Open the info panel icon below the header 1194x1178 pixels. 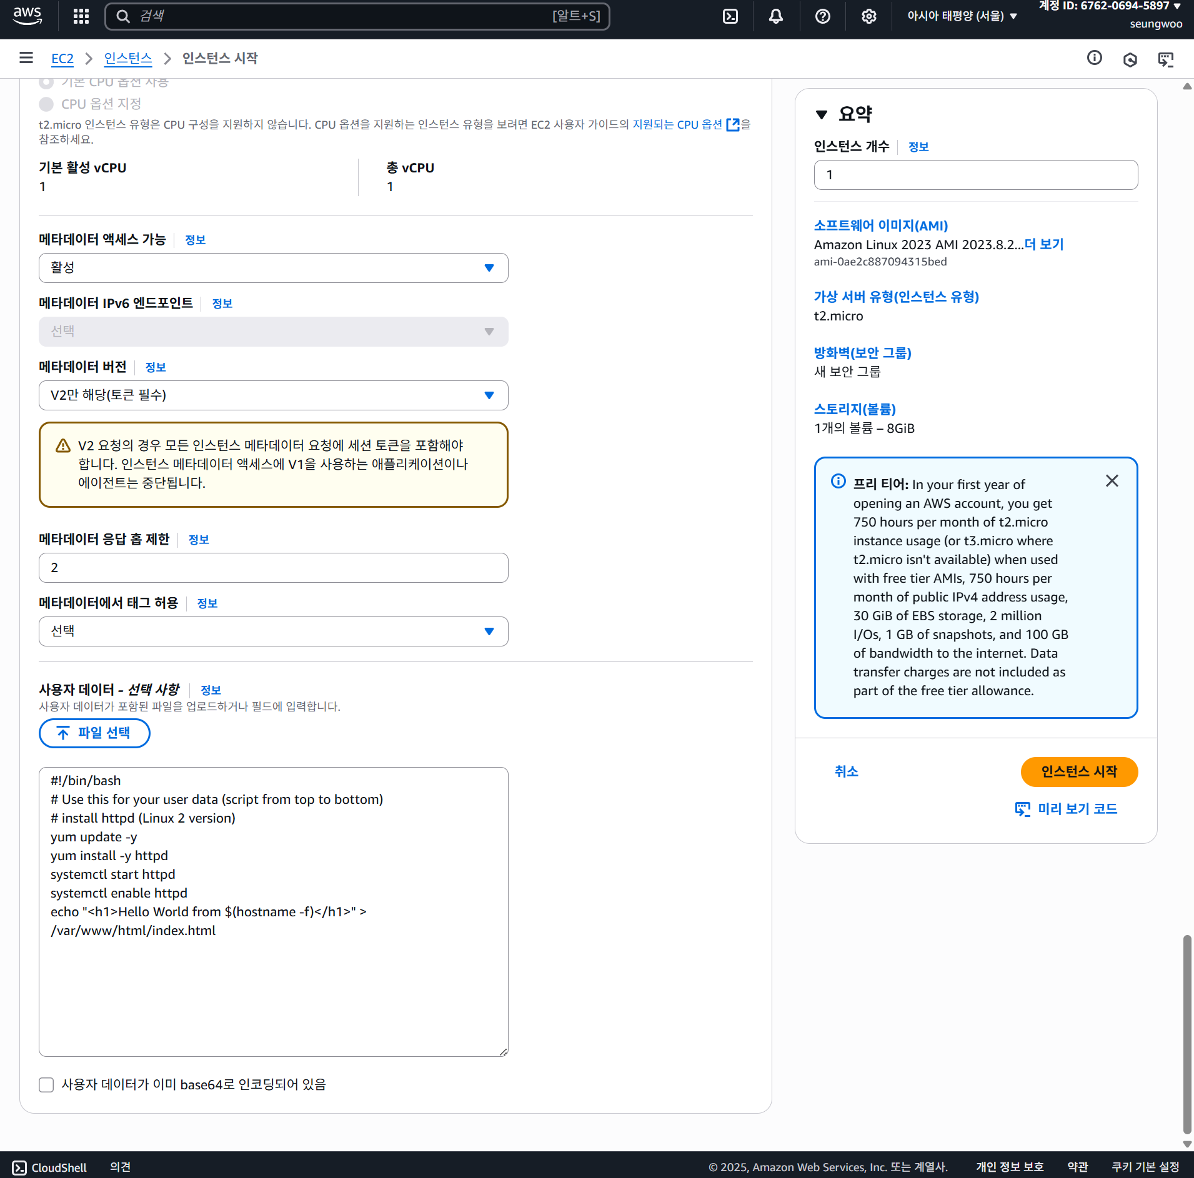[1094, 58]
